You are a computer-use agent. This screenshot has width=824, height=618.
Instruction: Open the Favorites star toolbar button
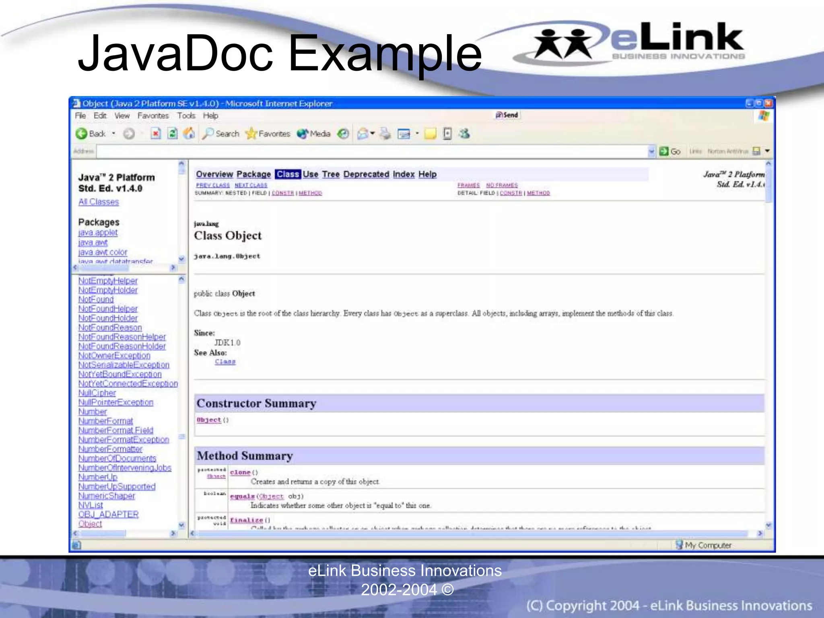[x=268, y=134]
